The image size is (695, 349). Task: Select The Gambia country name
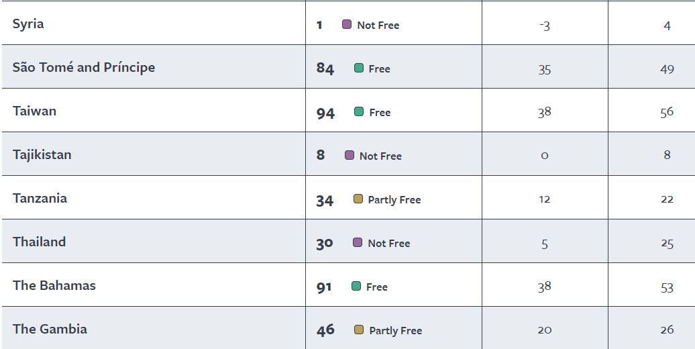coord(50,330)
